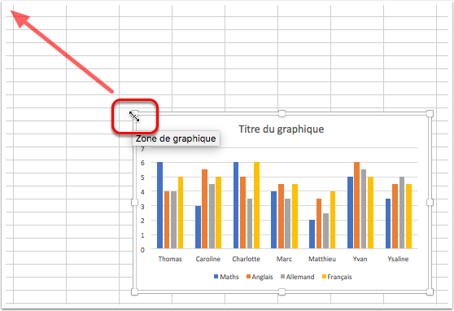This screenshot has width=454, height=311.
Task: Select Charlotte's yellow Français bar
Action: click(256, 205)
